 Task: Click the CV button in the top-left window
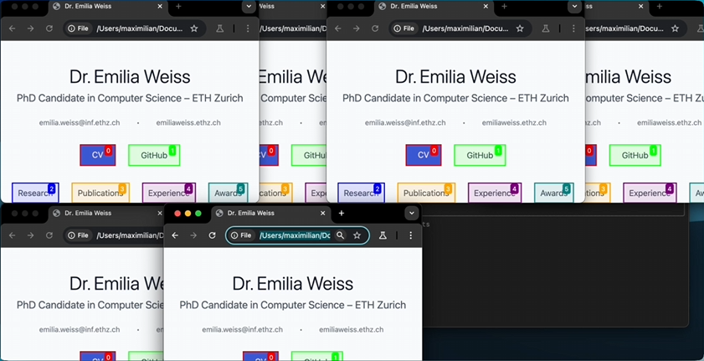pyautogui.click(x=97, y=155)
